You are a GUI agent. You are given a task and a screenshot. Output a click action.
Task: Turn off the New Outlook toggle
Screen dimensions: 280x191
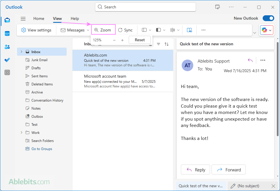pos(268,18)
